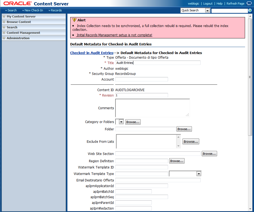Viewport: 254px width, 212px height.
Task: Expand the My Content Server tray
Action: [4, 16]
